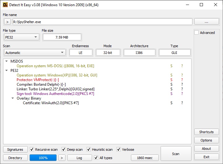Click the '?' on the MS-DOS row

pos(182,66)
